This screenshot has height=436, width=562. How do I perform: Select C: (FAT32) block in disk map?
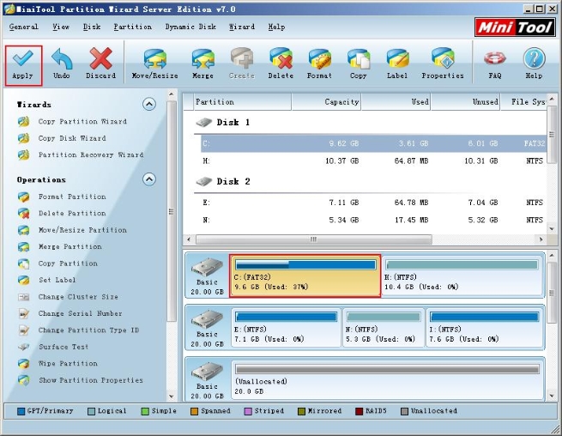point(305,276)
